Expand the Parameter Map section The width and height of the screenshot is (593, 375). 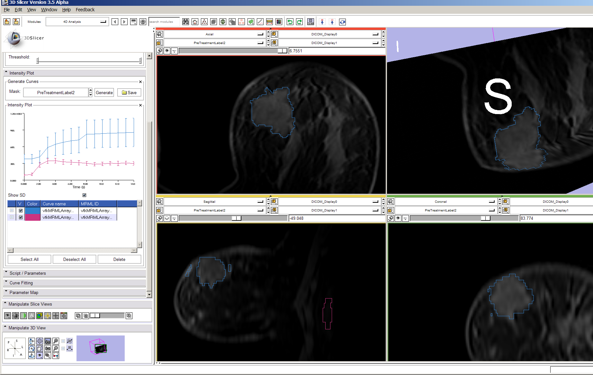coord(24,292)
